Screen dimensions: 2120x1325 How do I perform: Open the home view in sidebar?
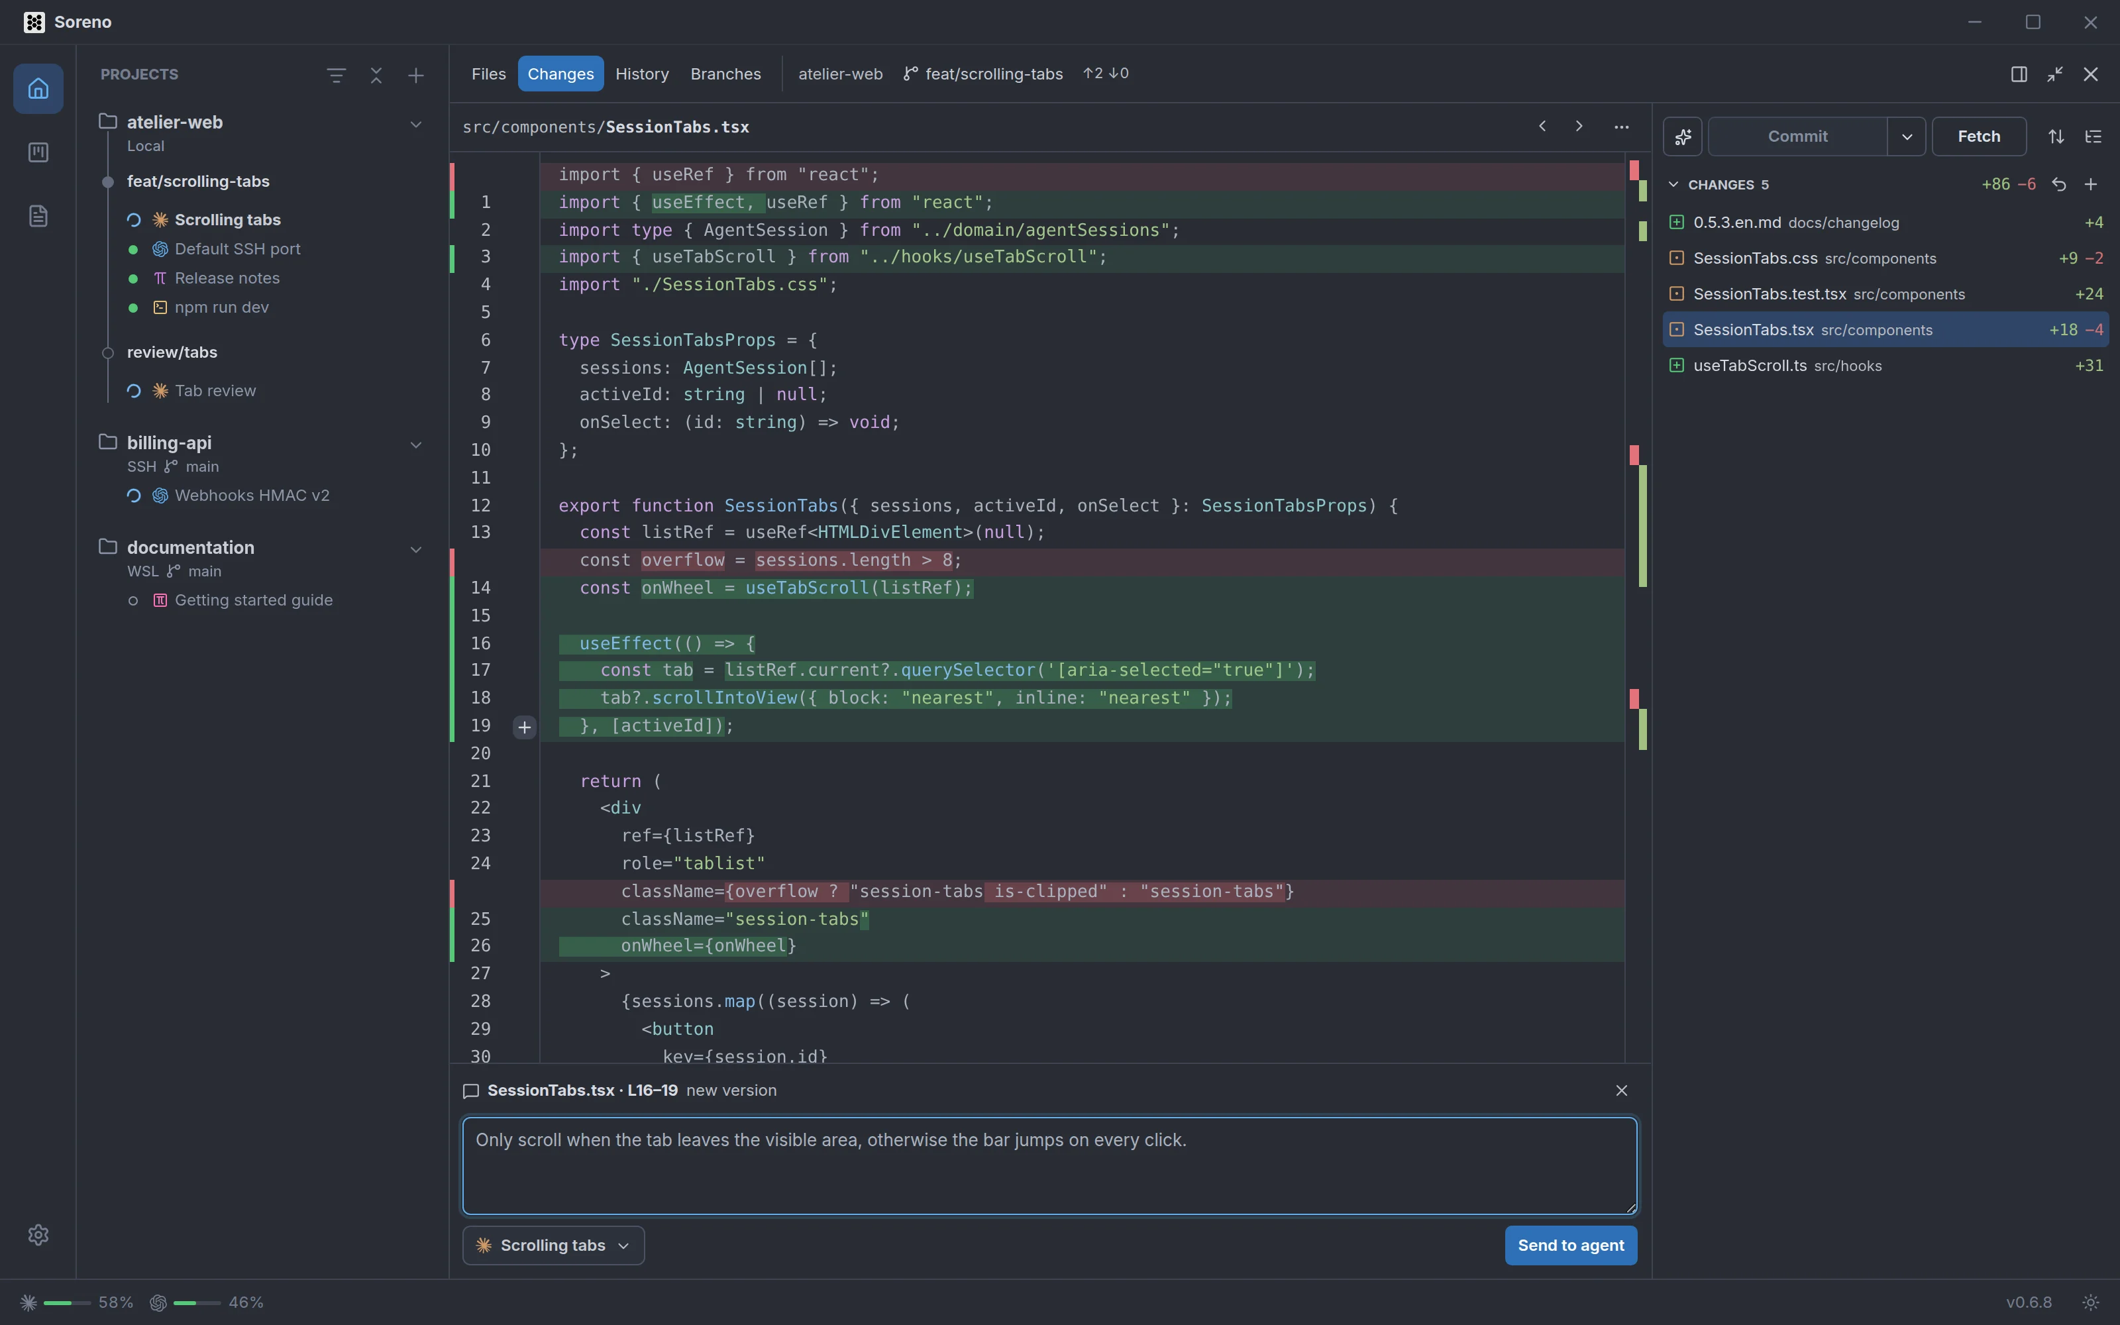pyautogui.click(x=38, y=89)
